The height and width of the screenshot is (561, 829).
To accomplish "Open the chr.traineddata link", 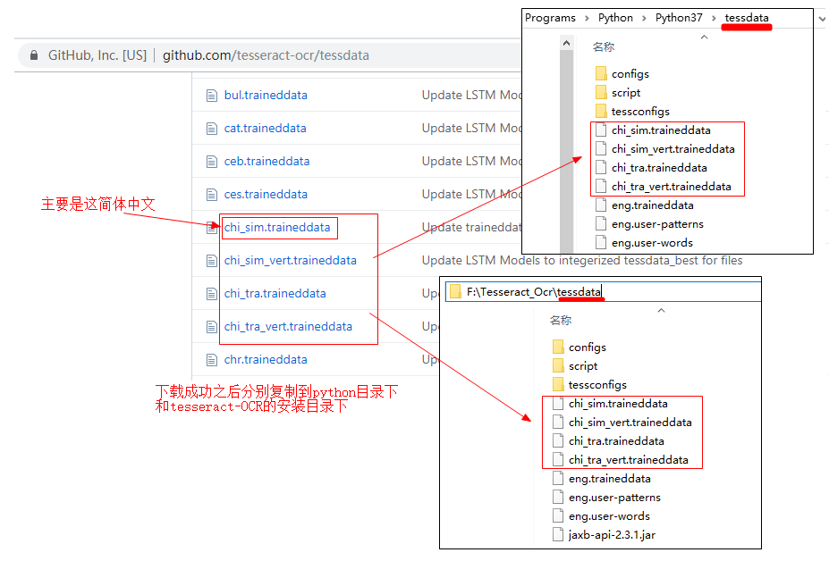I will (266, 360).
